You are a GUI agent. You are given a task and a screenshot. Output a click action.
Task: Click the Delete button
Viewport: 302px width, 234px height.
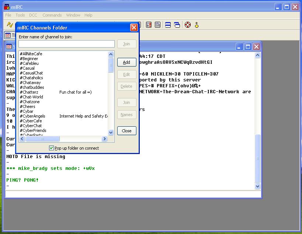126,86
